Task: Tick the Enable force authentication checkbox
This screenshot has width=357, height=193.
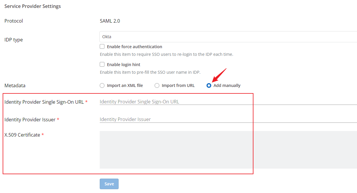Action: [x=102, y=46]
